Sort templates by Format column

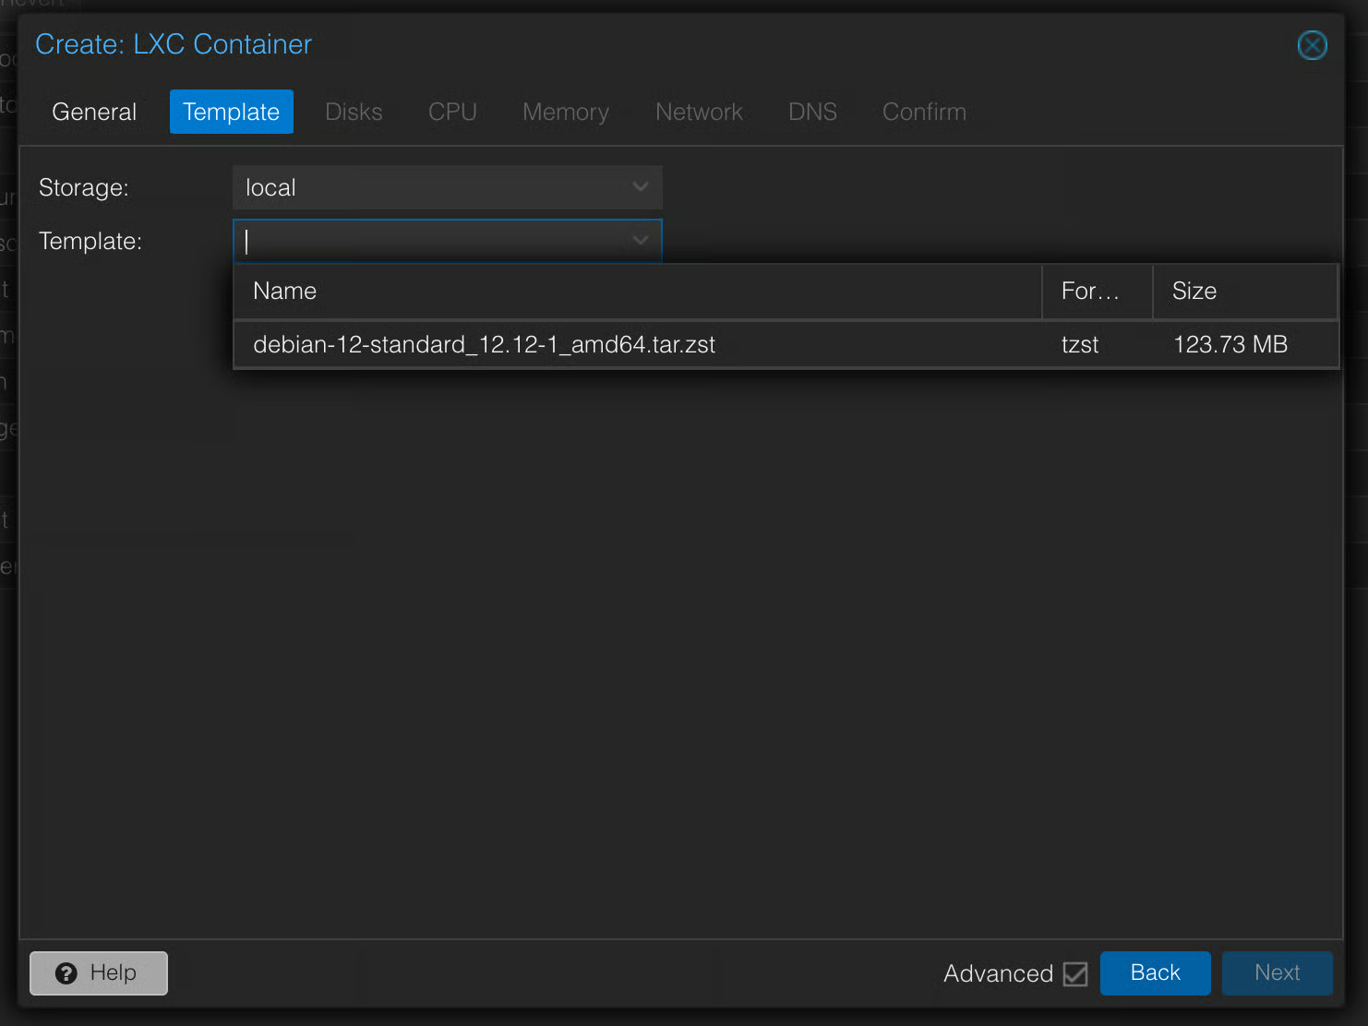[x=1098, y=292]
